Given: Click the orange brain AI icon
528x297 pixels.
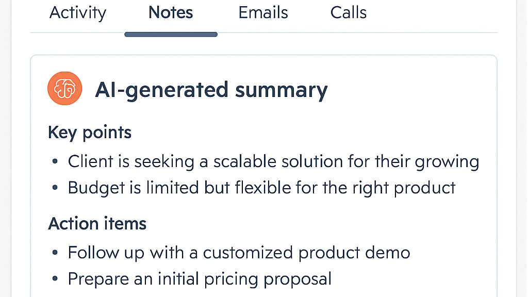Looking at the screenshot, I should pos(64,88).
